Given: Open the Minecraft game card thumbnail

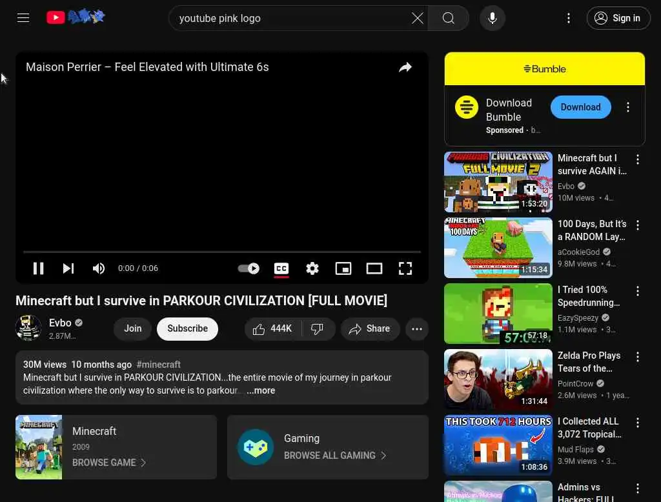Looking at the screenshot, I should click(x=39, y=447).
